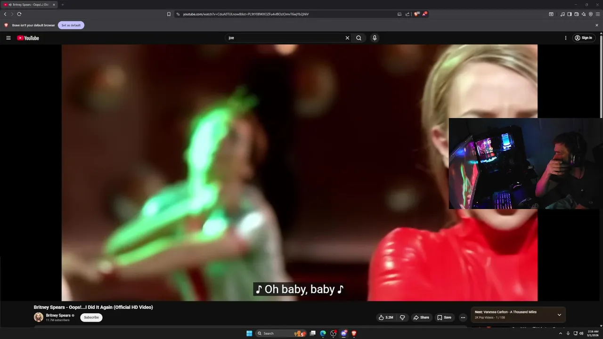603x339 pixels.
Task: Start voice search with the microphone
Action: point(375,38)
